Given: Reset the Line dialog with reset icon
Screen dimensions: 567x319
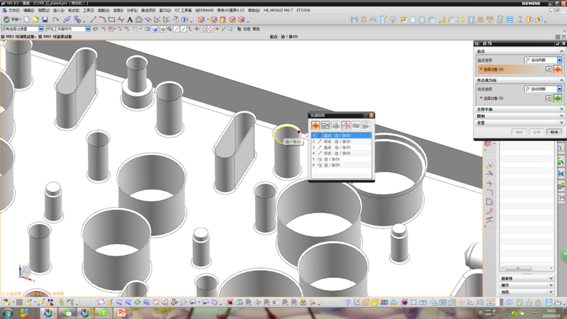Looking at the screenshot, I should pos(557,43).
